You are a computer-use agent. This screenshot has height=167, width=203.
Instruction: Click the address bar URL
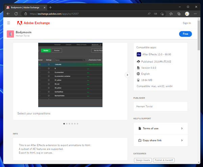tap(54, 14)
